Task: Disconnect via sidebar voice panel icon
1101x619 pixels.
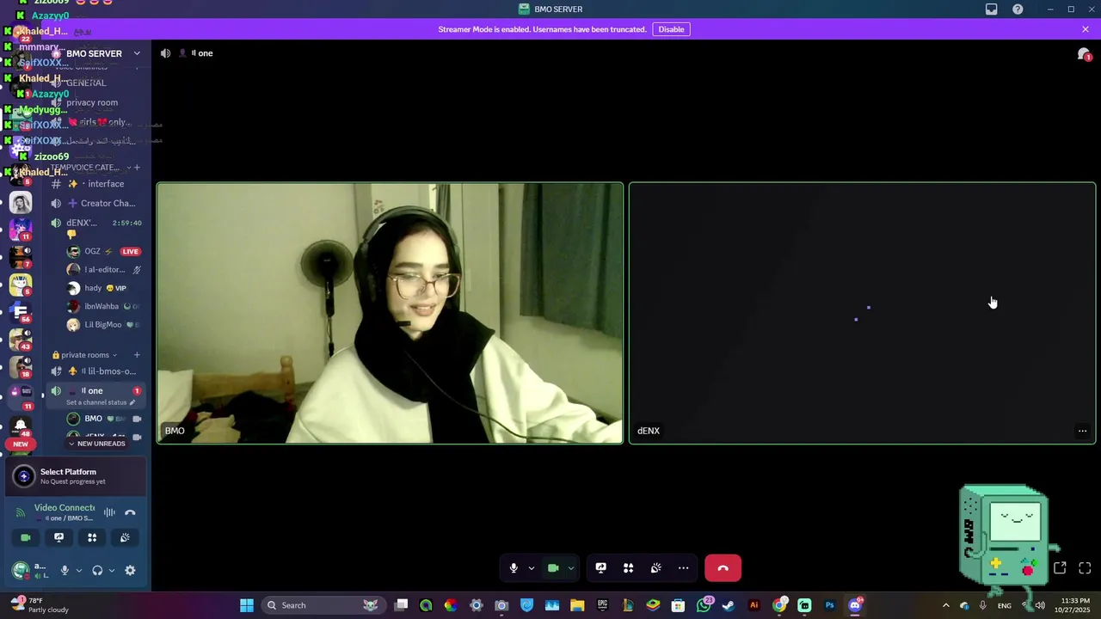Action: 130,512
